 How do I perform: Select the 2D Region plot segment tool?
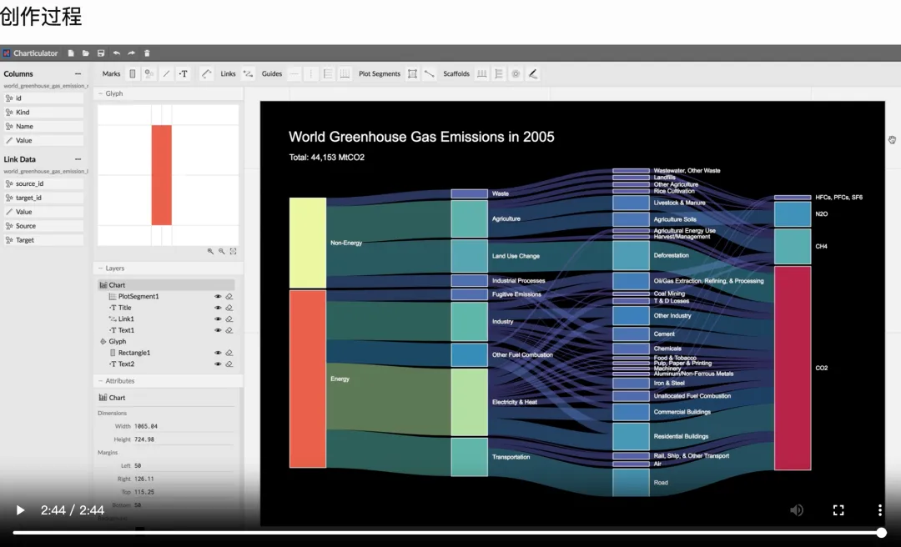[413, 73]
